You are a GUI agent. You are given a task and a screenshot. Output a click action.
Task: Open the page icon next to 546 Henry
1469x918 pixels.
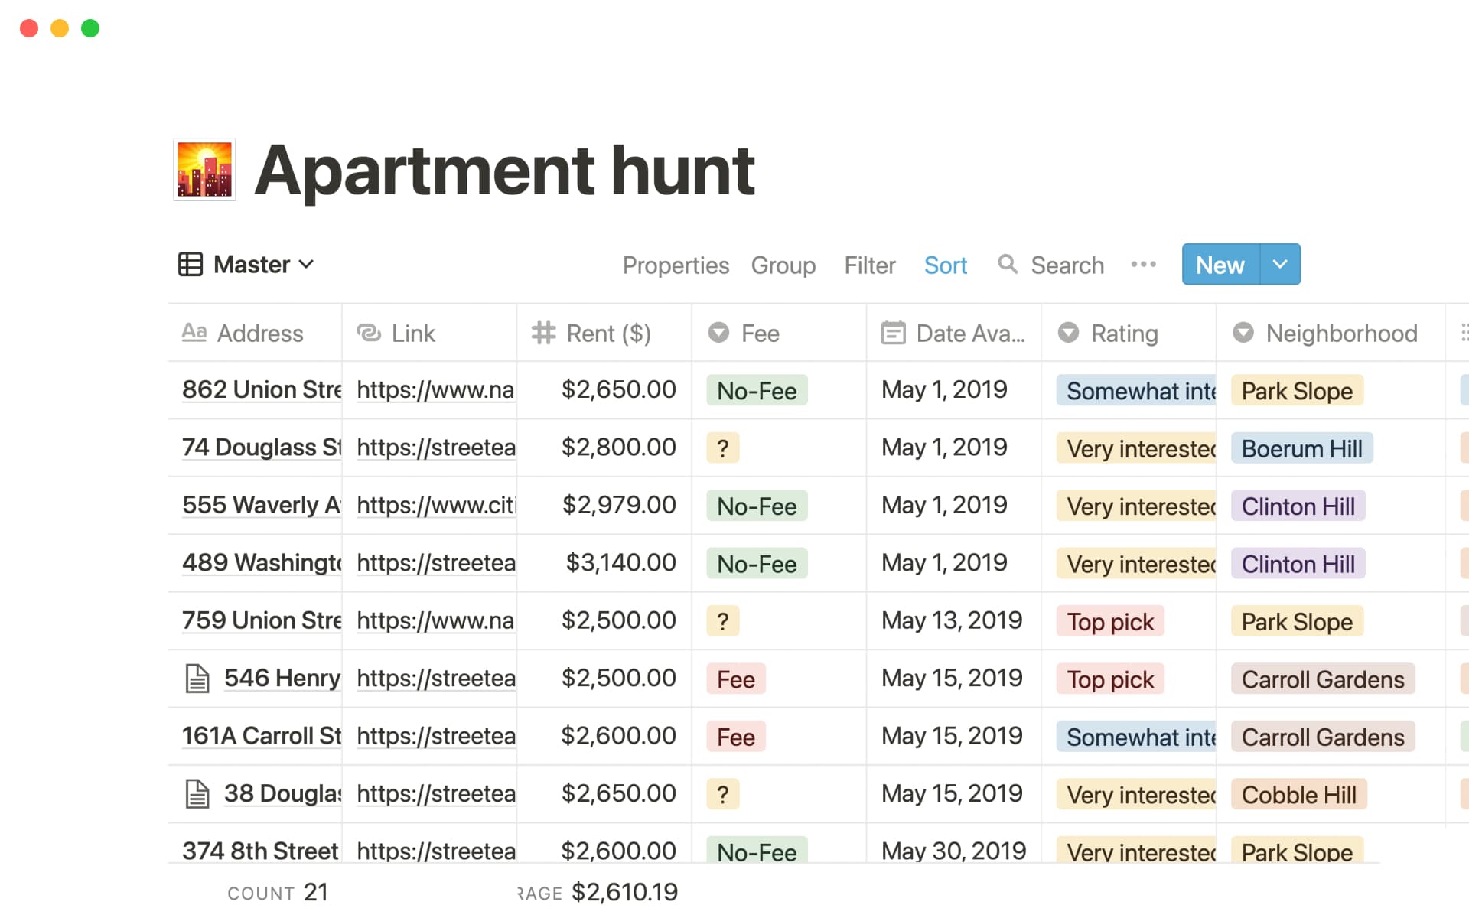[198, 678]
